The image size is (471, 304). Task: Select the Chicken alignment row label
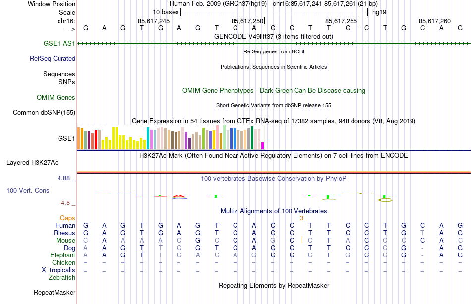pos(63,262)
